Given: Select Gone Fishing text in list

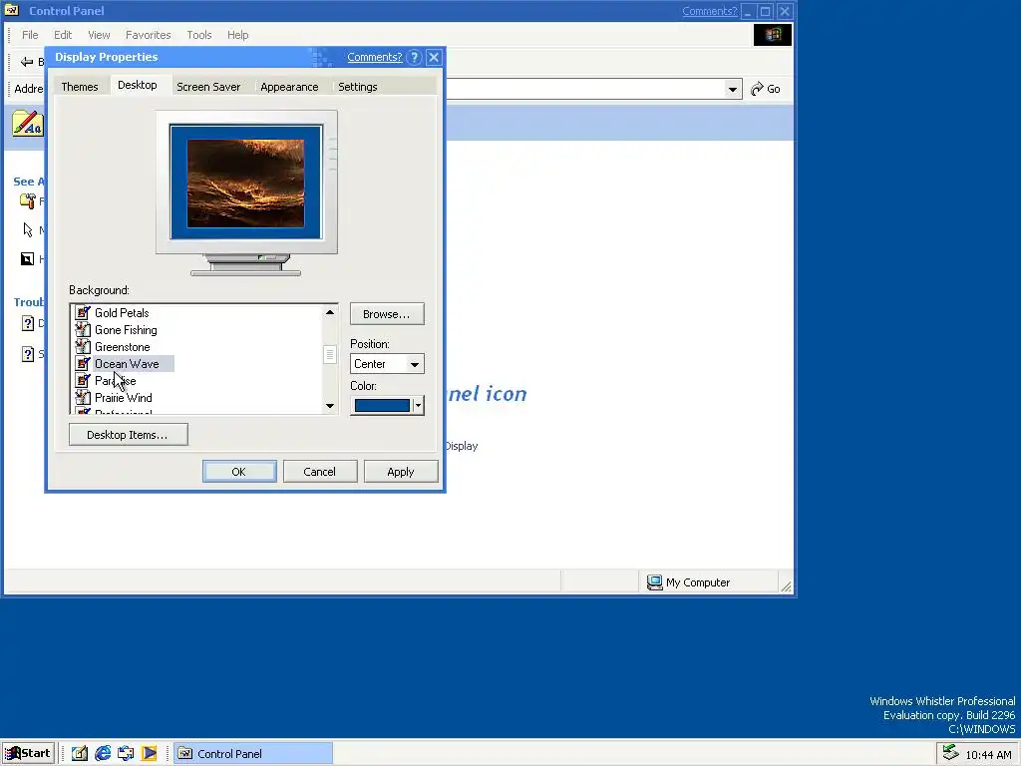Looking at the screenshot, I should pyautogui.click(x=126, y=330).
